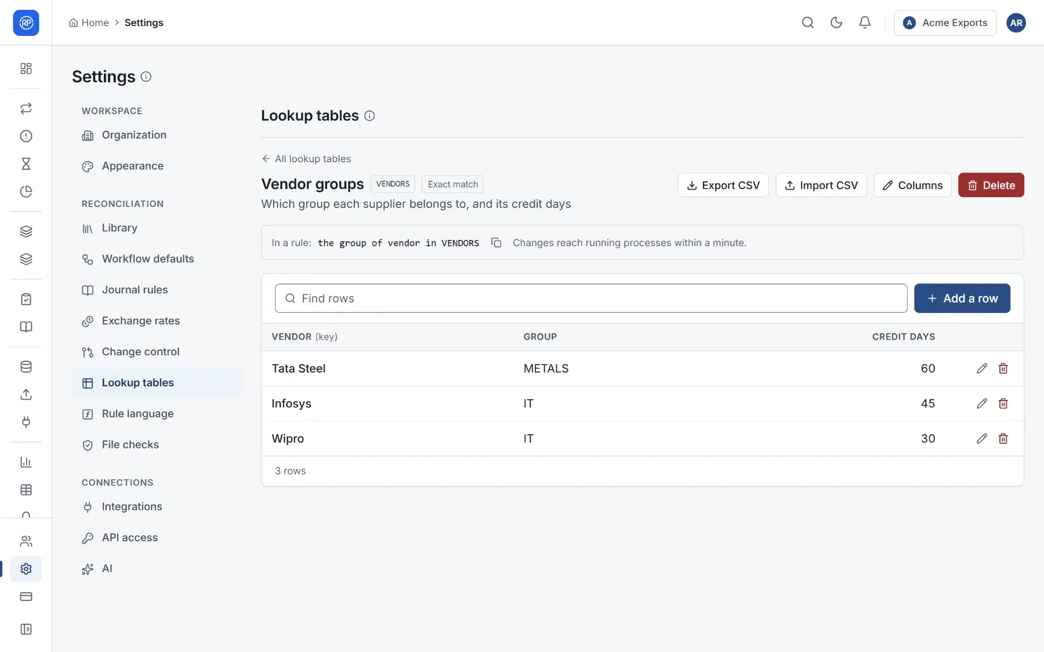Click the settings gear icon in left rail
Image resolution: width=1044 pixels, height=652 pixels.
(x=26, y=569)
